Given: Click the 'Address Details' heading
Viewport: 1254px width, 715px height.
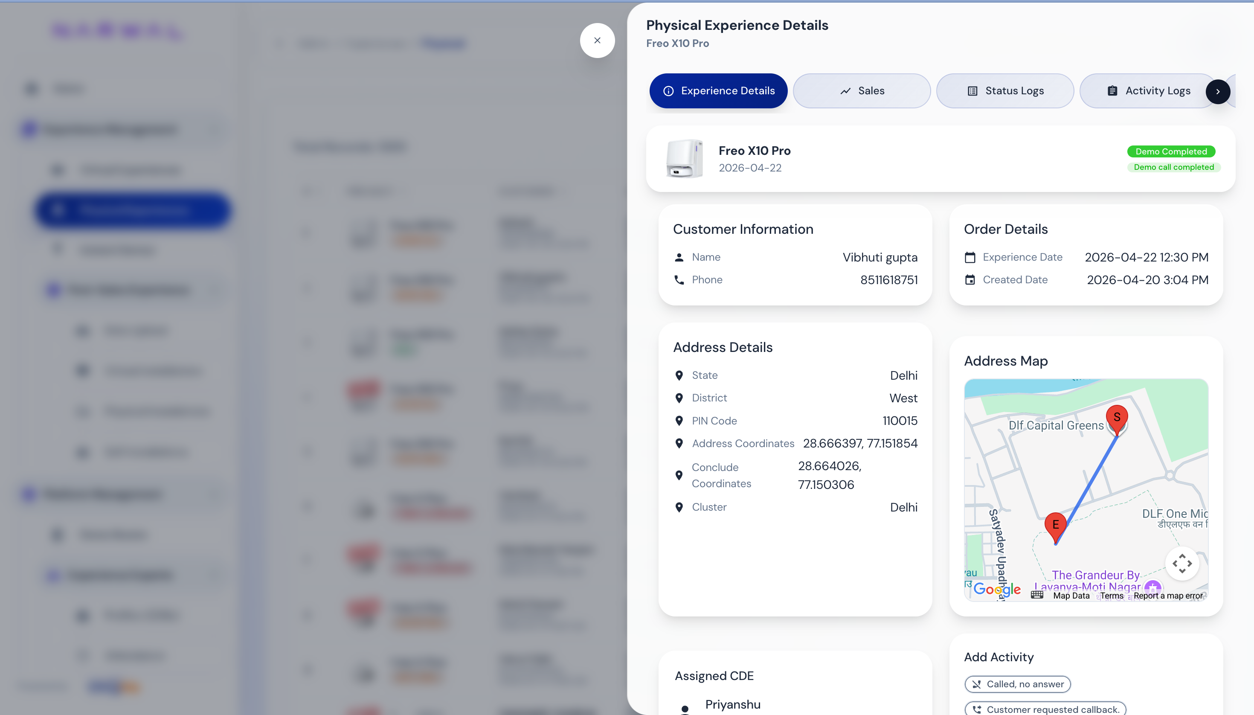Looking at the screenshot, I should (723, 348).
